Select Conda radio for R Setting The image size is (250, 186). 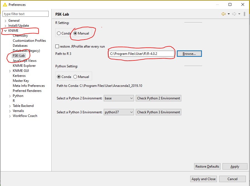[x=59, y=33]
